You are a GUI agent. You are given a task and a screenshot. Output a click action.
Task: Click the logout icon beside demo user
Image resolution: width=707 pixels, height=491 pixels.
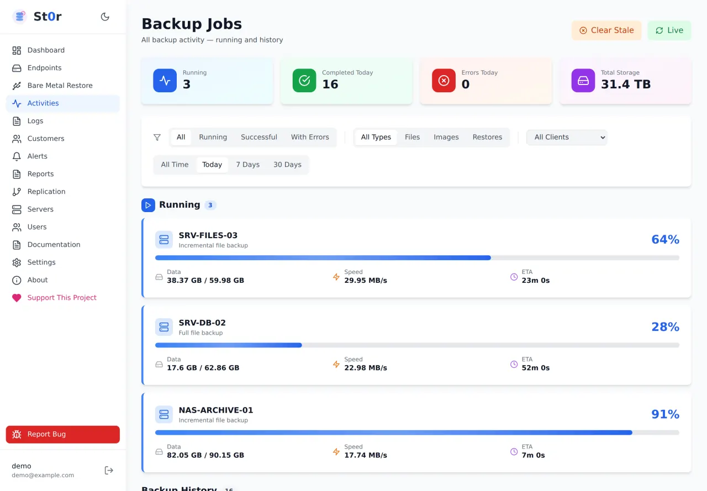(109, 471)
